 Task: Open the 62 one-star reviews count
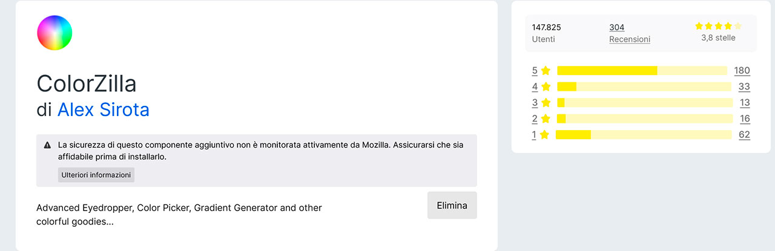744,135
